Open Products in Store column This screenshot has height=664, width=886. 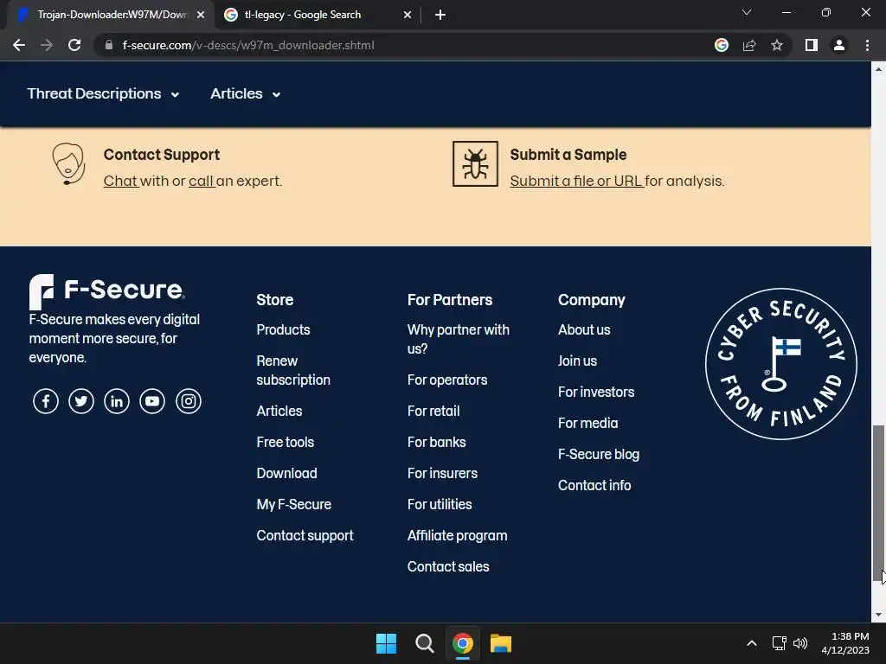pos(283,329)
